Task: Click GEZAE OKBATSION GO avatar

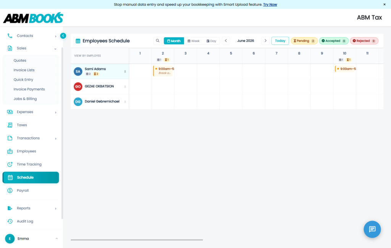Action: click(78, 86)
